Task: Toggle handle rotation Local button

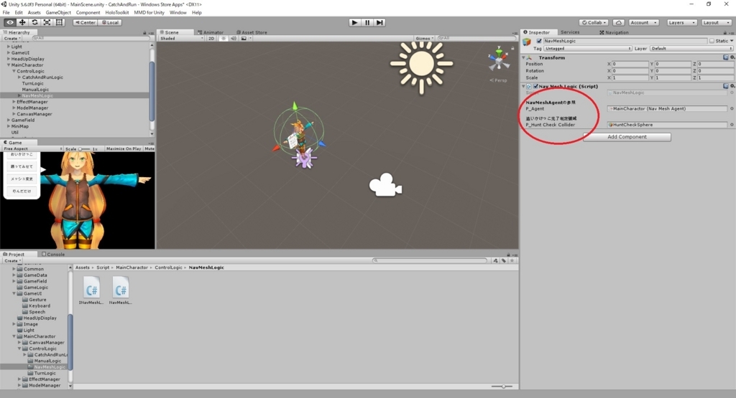Action: point(110,22)
